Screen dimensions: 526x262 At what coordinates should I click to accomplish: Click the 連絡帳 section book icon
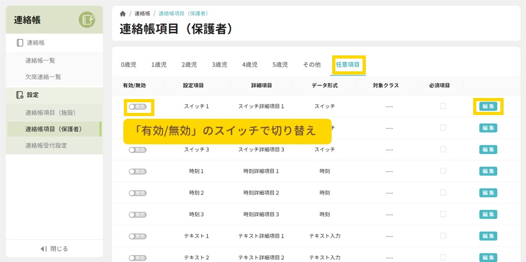[20, 43]
